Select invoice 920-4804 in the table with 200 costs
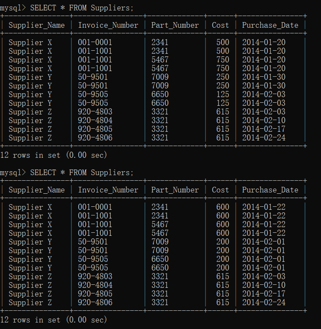Image resolution: width=321 pixels, height=329 pixels. (x=95, y=285)
